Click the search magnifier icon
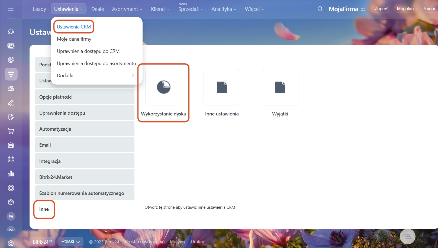 point(320,9)
